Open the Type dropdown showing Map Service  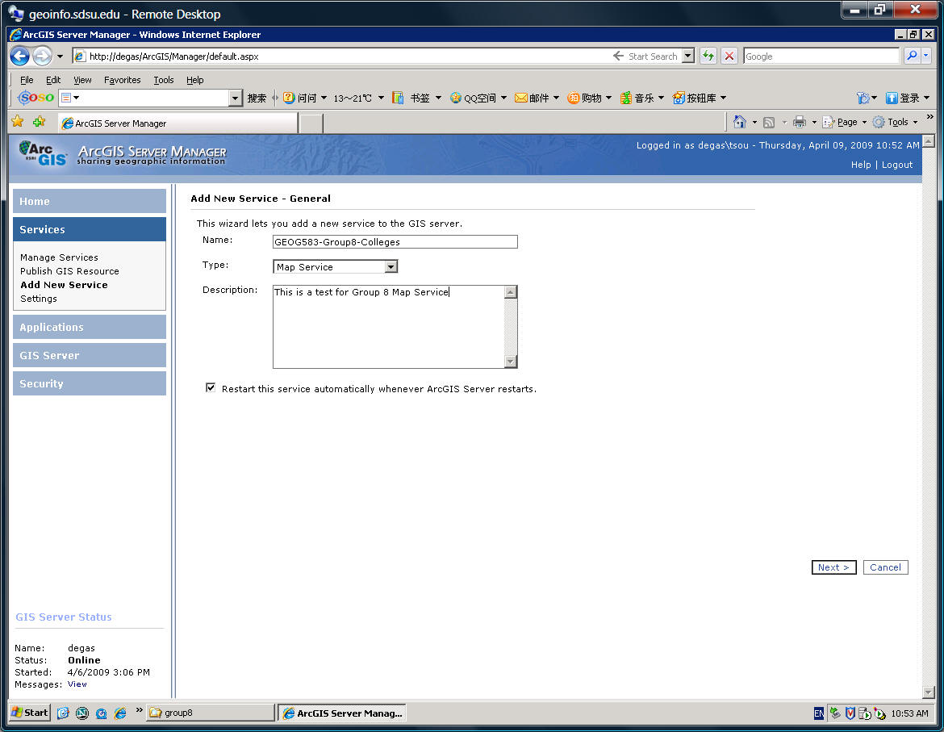391,266
